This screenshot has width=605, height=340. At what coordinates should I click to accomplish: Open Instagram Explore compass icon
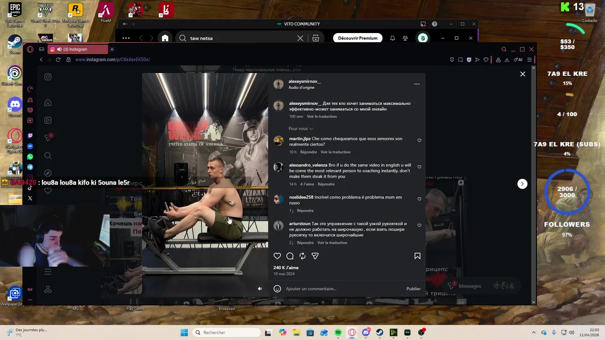click(48, 173)
